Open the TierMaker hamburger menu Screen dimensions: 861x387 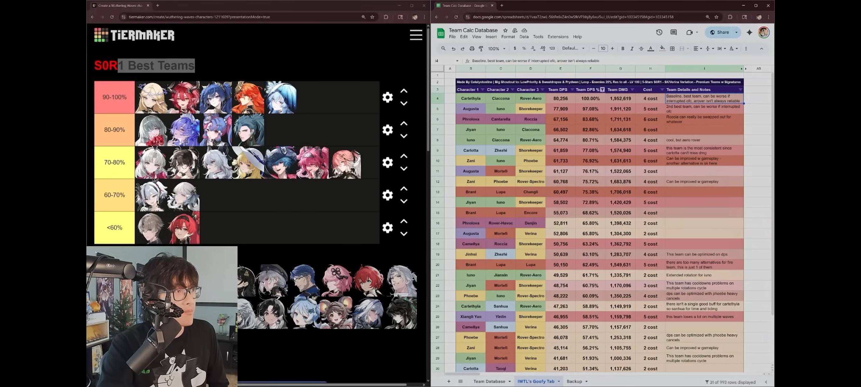pyautogui.click(x=416, y=35)
